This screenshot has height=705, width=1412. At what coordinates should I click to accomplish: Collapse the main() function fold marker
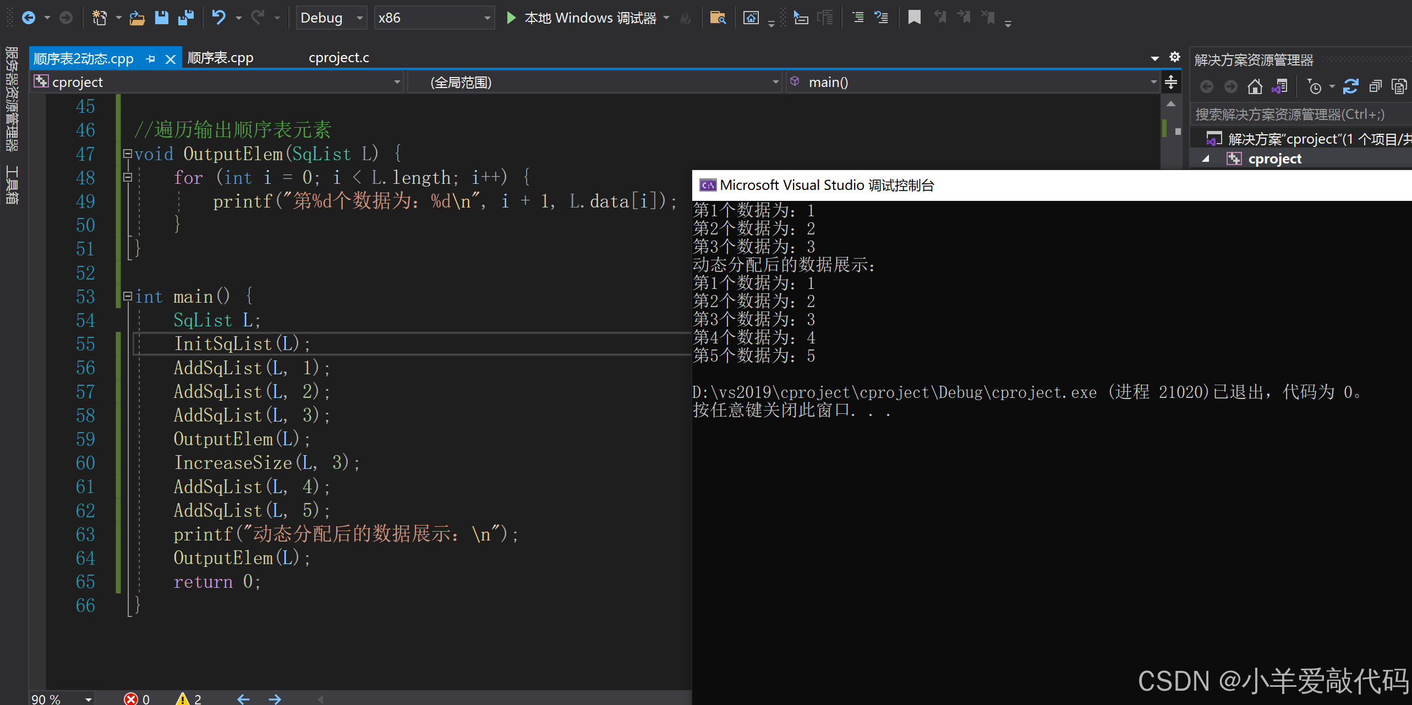click(128, 296)
